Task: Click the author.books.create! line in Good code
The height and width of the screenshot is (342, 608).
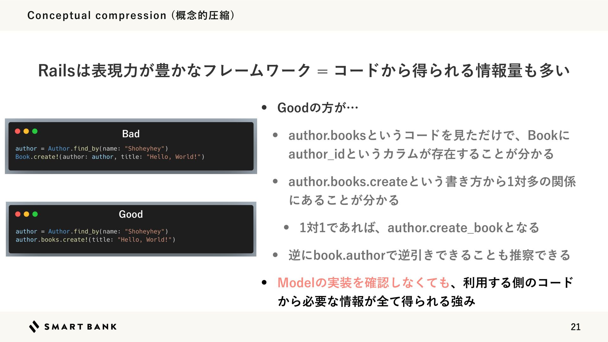Action: click(x=95, y=240)
